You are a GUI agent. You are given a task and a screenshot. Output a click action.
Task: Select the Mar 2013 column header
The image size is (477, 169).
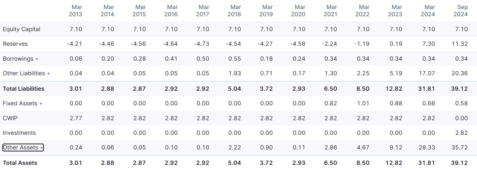(76, 11)
